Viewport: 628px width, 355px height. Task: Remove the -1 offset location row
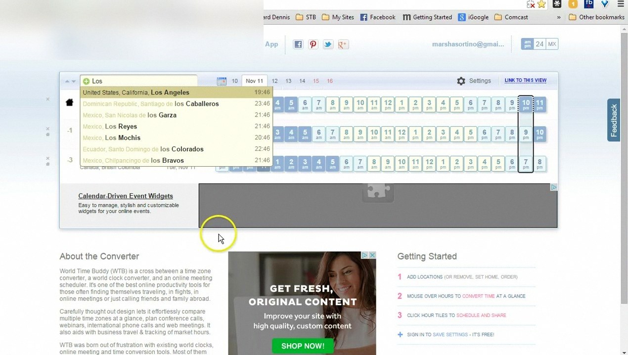point(48,129)
